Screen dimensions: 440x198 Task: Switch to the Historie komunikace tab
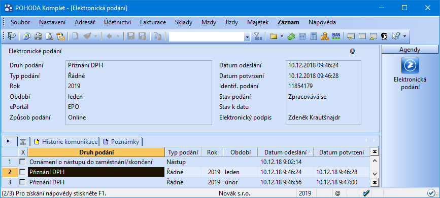click(x=65, y=142)
